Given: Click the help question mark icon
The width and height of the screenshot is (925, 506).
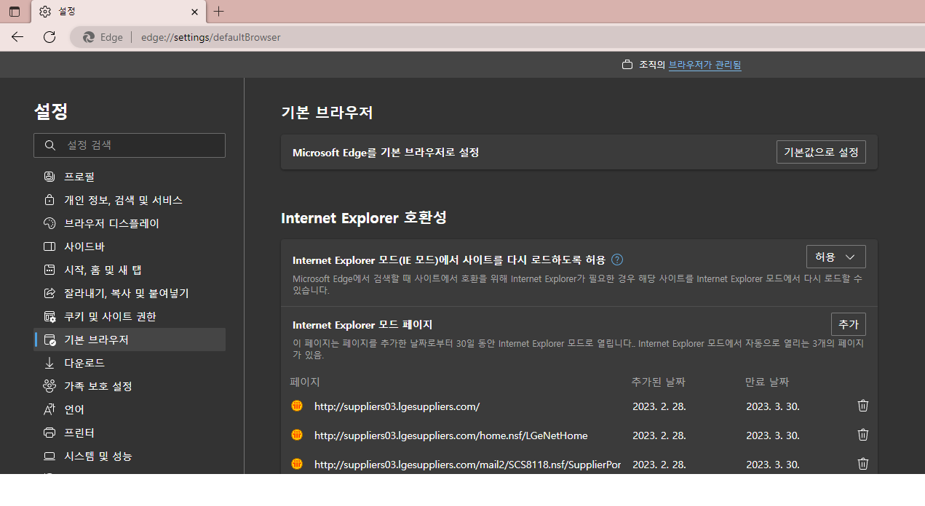Looking at the screenshot, I should coord(617,260).
